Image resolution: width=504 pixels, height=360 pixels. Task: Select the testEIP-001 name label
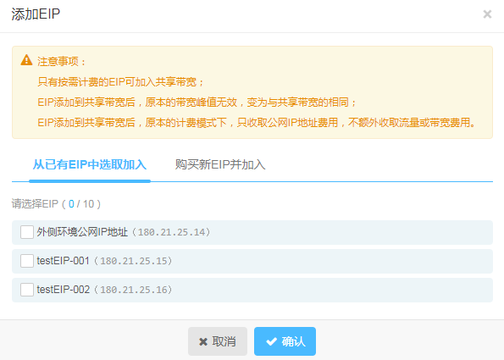pyautogui.click(x=63, y=261)
